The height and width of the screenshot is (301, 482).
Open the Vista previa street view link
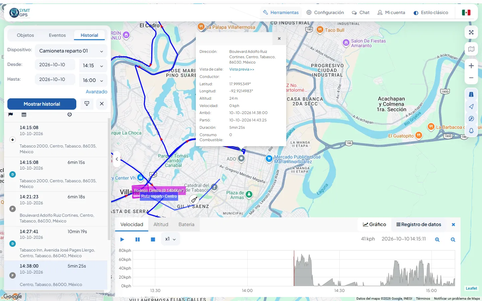pos(242,69)
